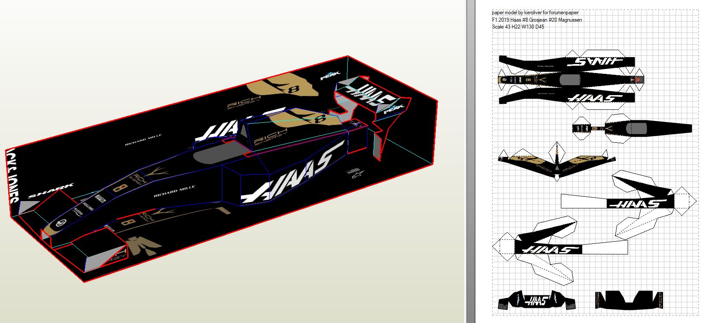The height and width of the screenshot is (323, 708).
Task: Select the sidepod pattern with left white strip
Action: [627, 202]
